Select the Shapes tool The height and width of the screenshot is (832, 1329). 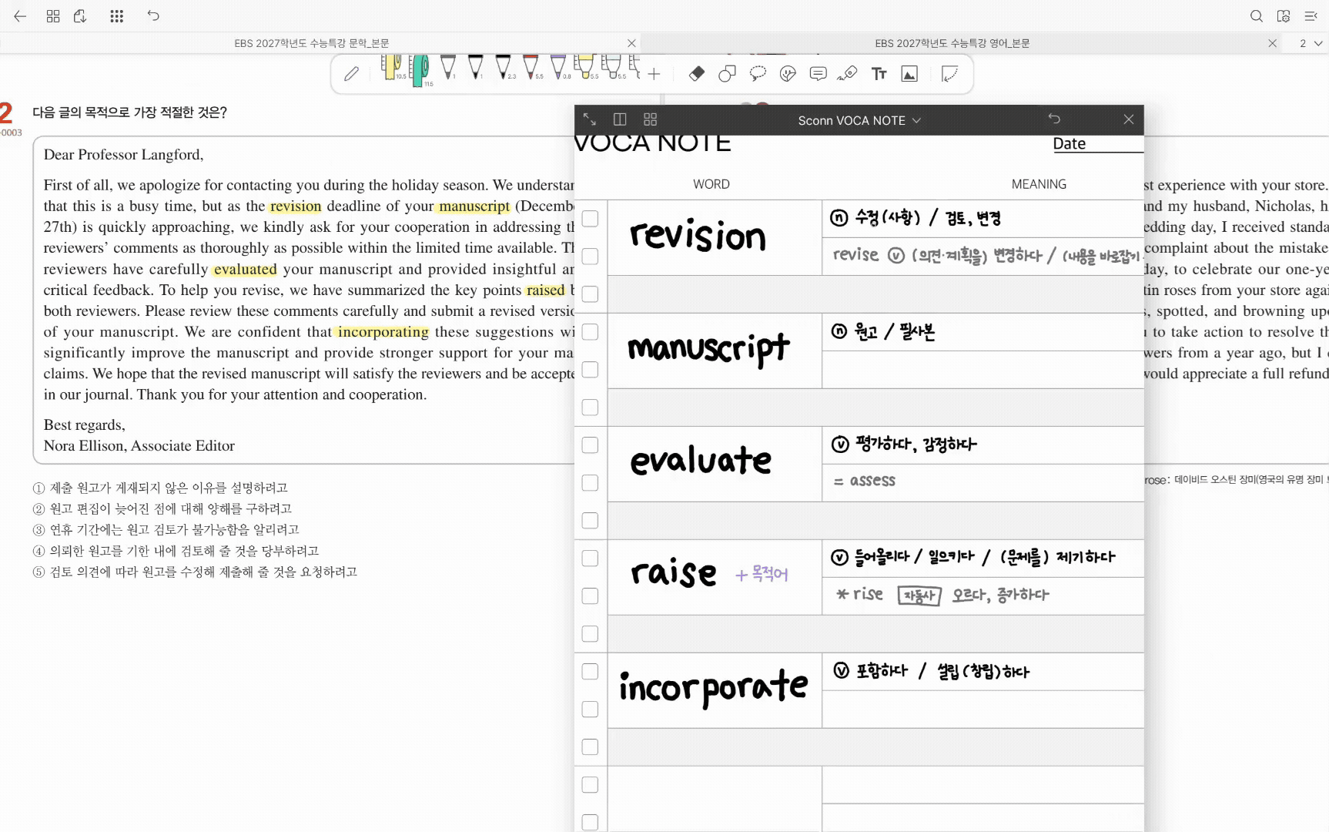tap(727, 74)
